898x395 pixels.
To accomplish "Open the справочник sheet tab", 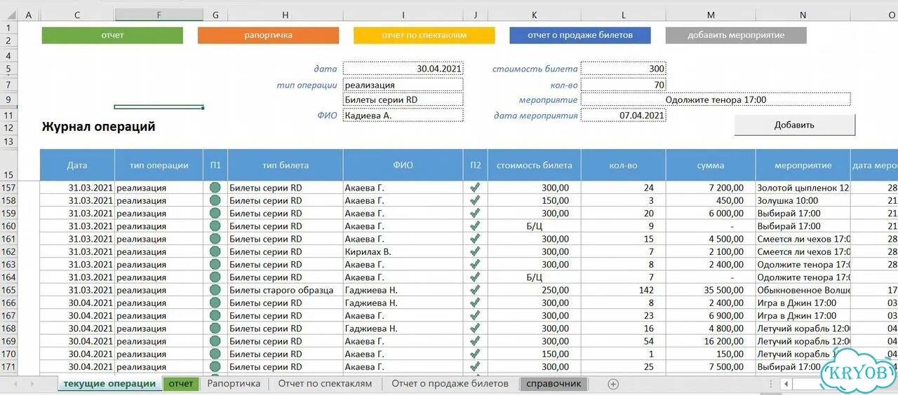I will pyautogui.click(x=554, y=384).
